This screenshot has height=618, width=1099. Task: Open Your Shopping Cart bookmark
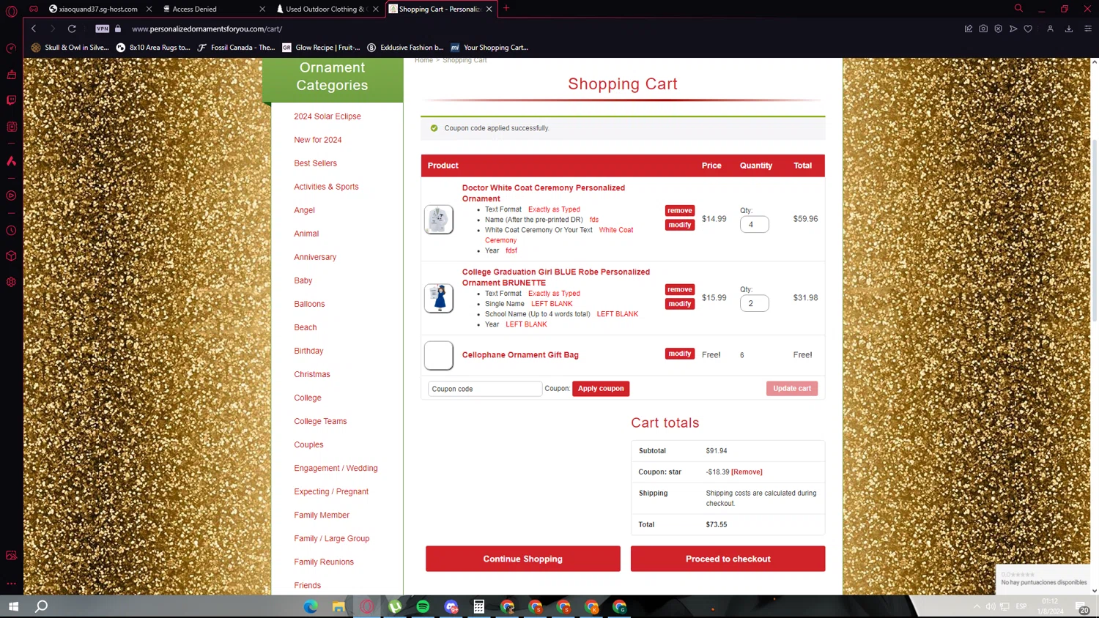(489, 48)
